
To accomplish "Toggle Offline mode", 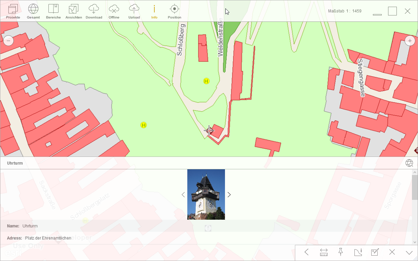I will pos(114,11).
